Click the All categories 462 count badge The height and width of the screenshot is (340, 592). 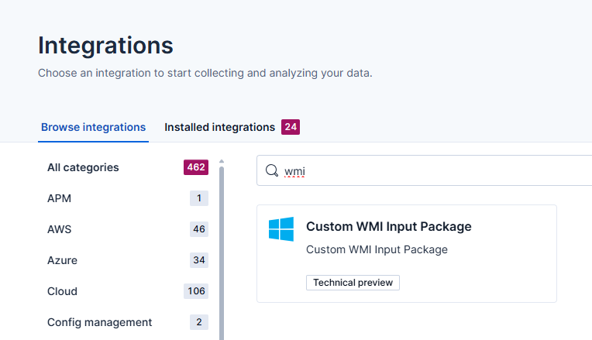point(196,167)
